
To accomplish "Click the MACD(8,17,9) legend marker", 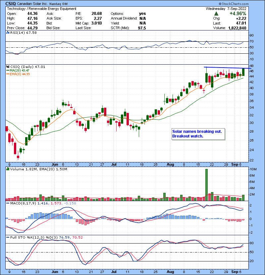I will tap(8, 203).
